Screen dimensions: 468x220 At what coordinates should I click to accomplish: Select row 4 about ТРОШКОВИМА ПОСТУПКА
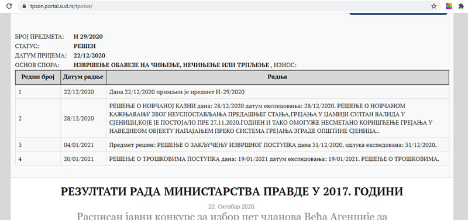click(x=232, y=159)
